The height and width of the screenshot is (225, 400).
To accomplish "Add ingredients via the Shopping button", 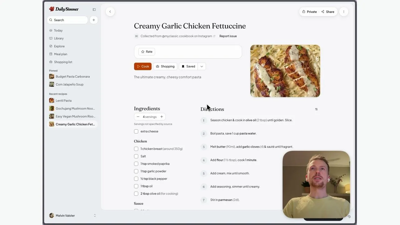I will [165, 67].
